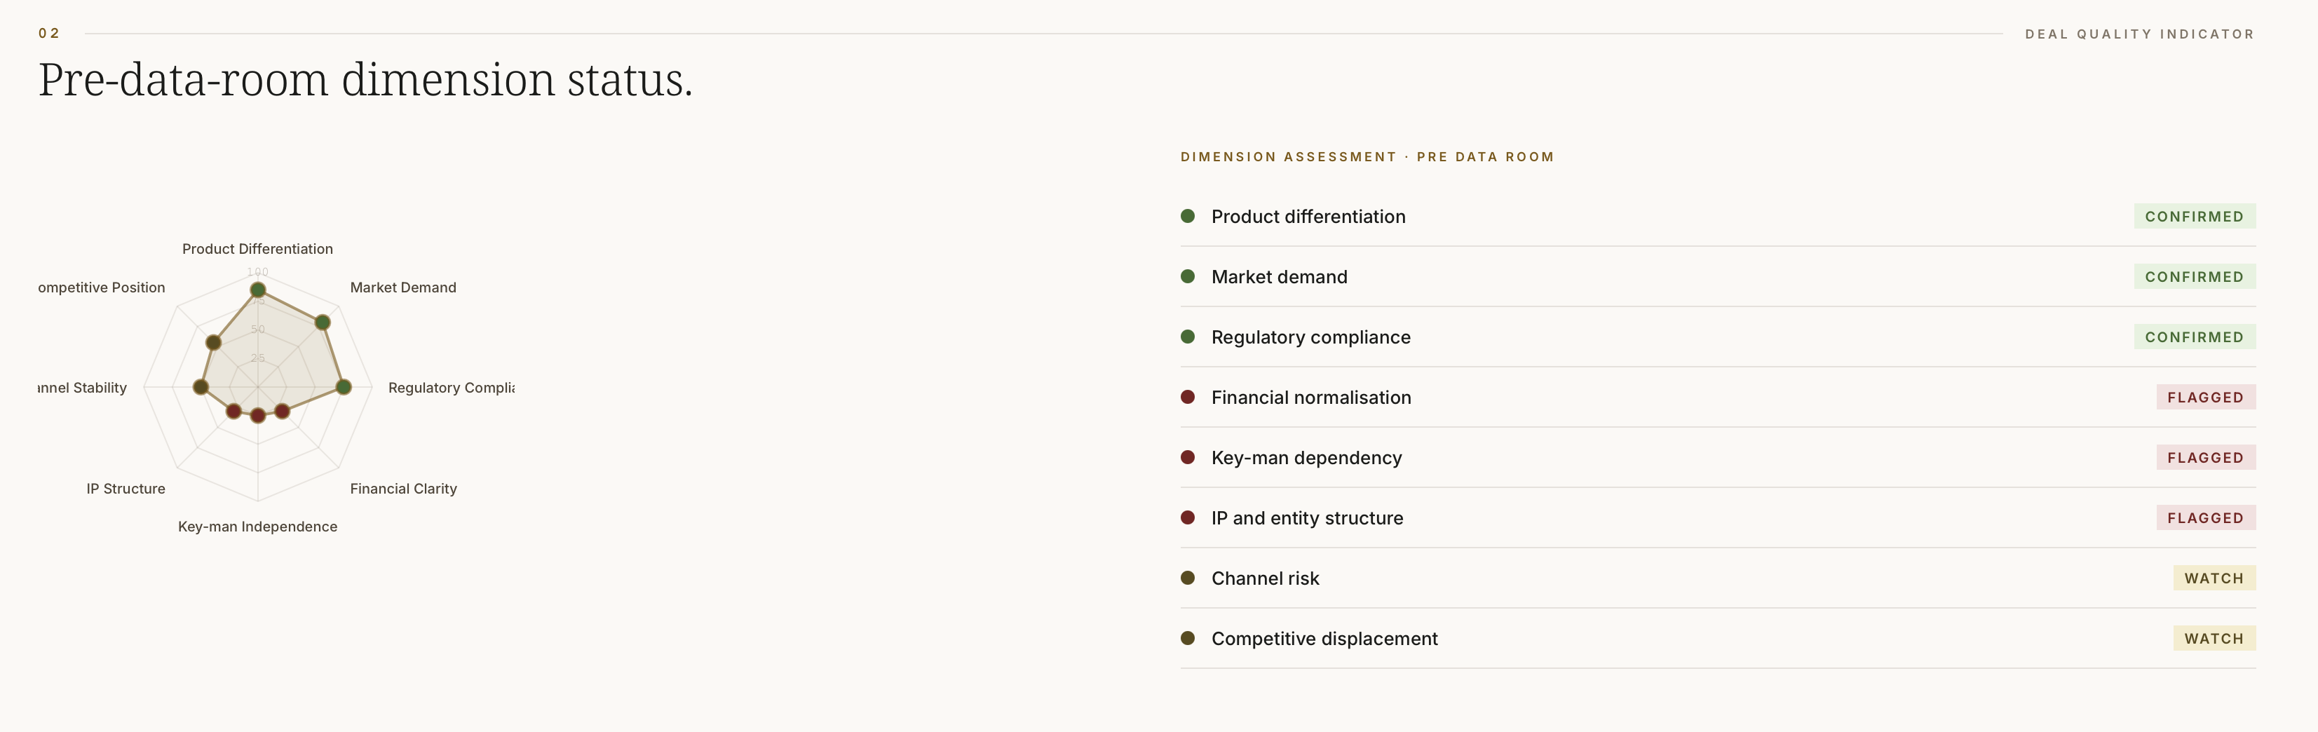Click the red dot beside Financial normalisation
Viewport: 2318px width, 732px height.
point(1188,397)
